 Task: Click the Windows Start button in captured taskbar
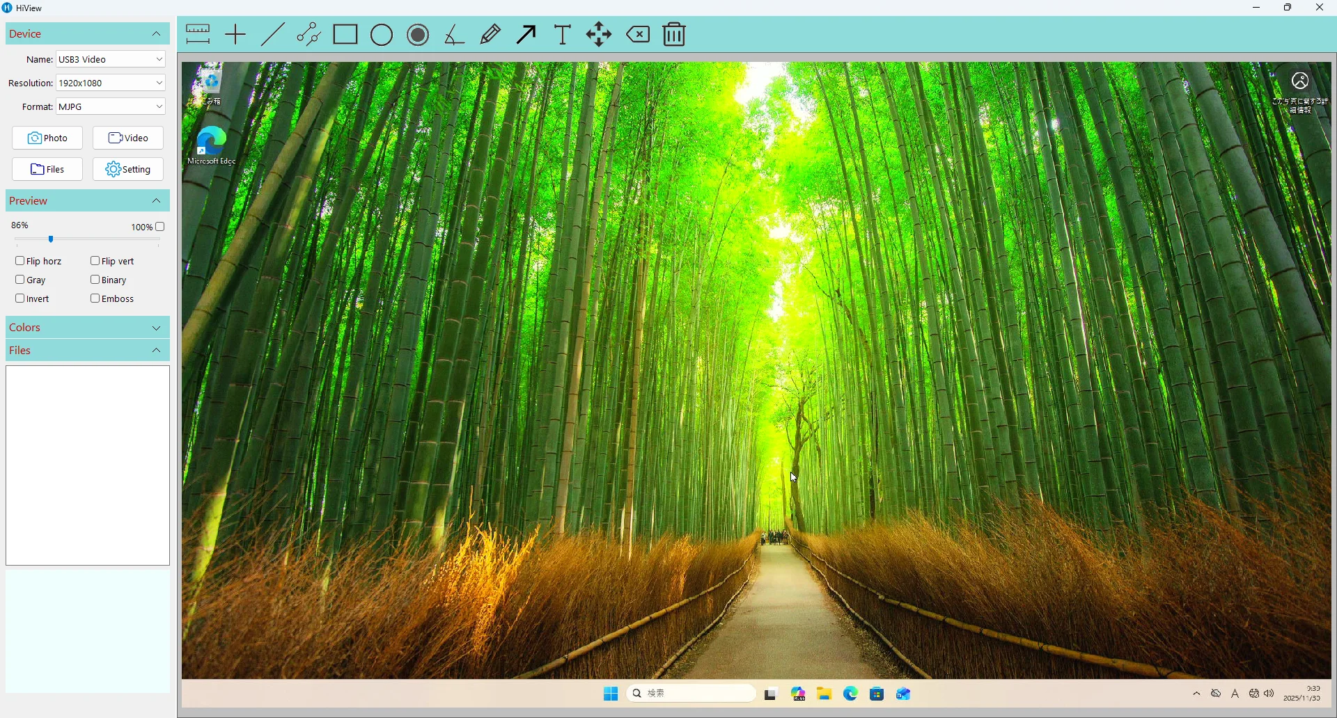pos(611,694)
